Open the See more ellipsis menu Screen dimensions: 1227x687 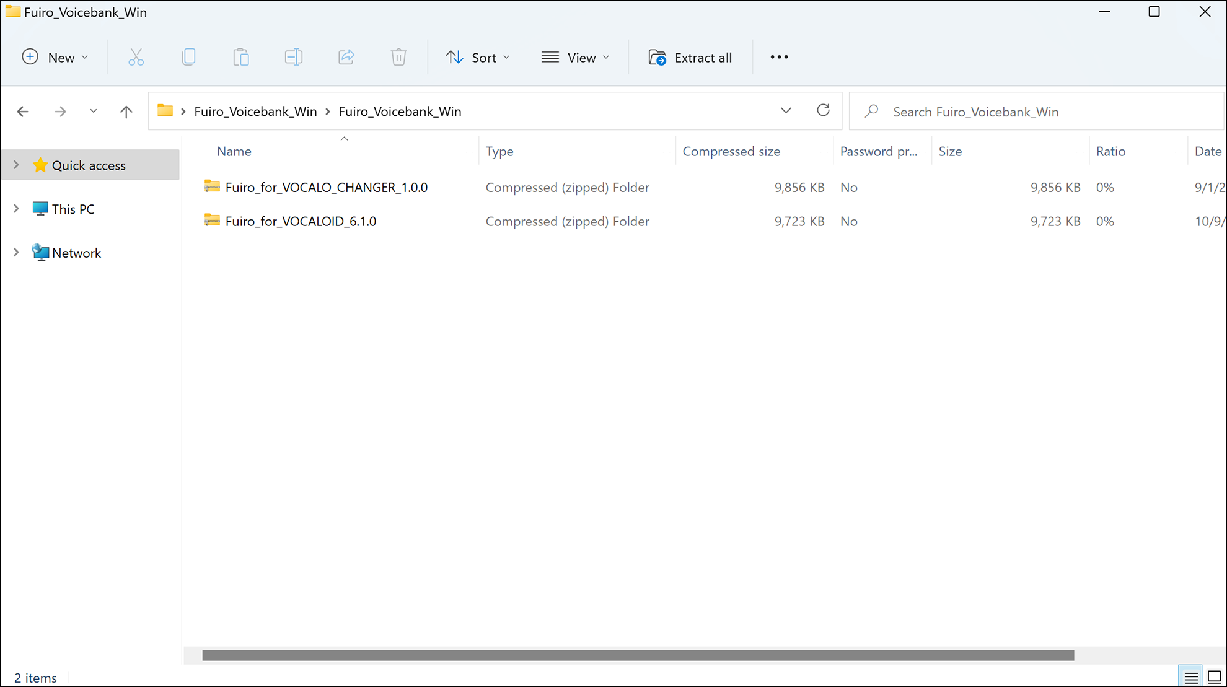pyautogui.click(x=778, y=57)
